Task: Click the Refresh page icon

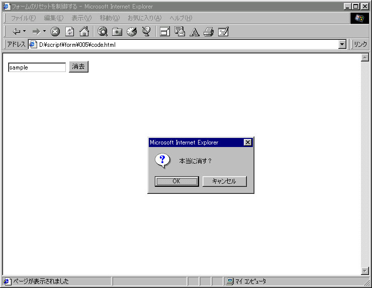Action: (69, 31)
